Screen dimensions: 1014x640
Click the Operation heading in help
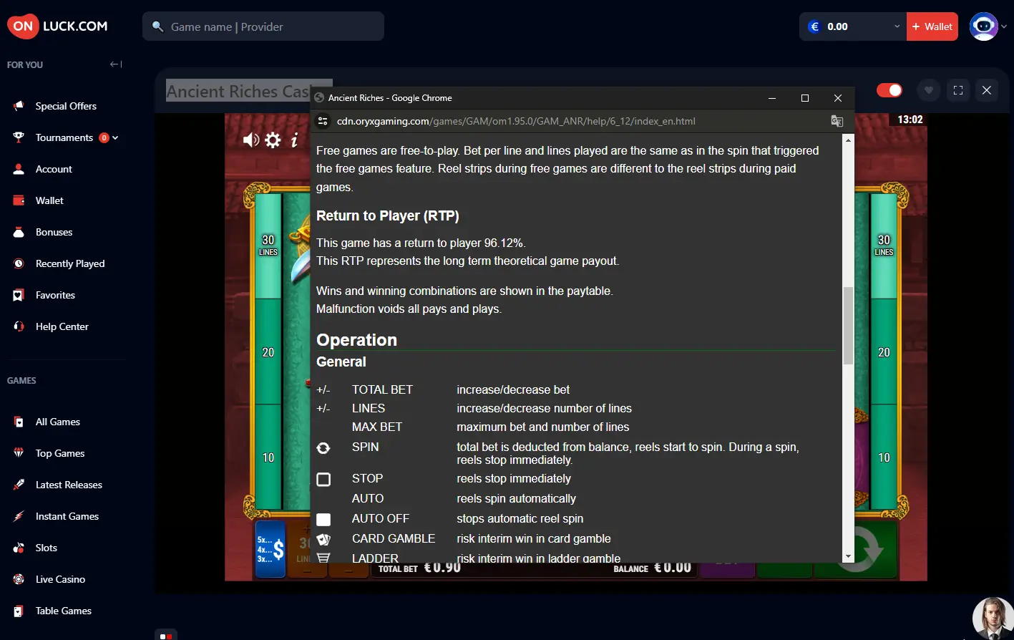[x=356, y=340]
